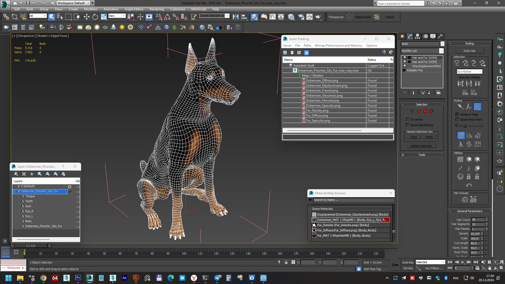Toggle the Selection Lock padlock icon
505x284 pixels.
286,262
